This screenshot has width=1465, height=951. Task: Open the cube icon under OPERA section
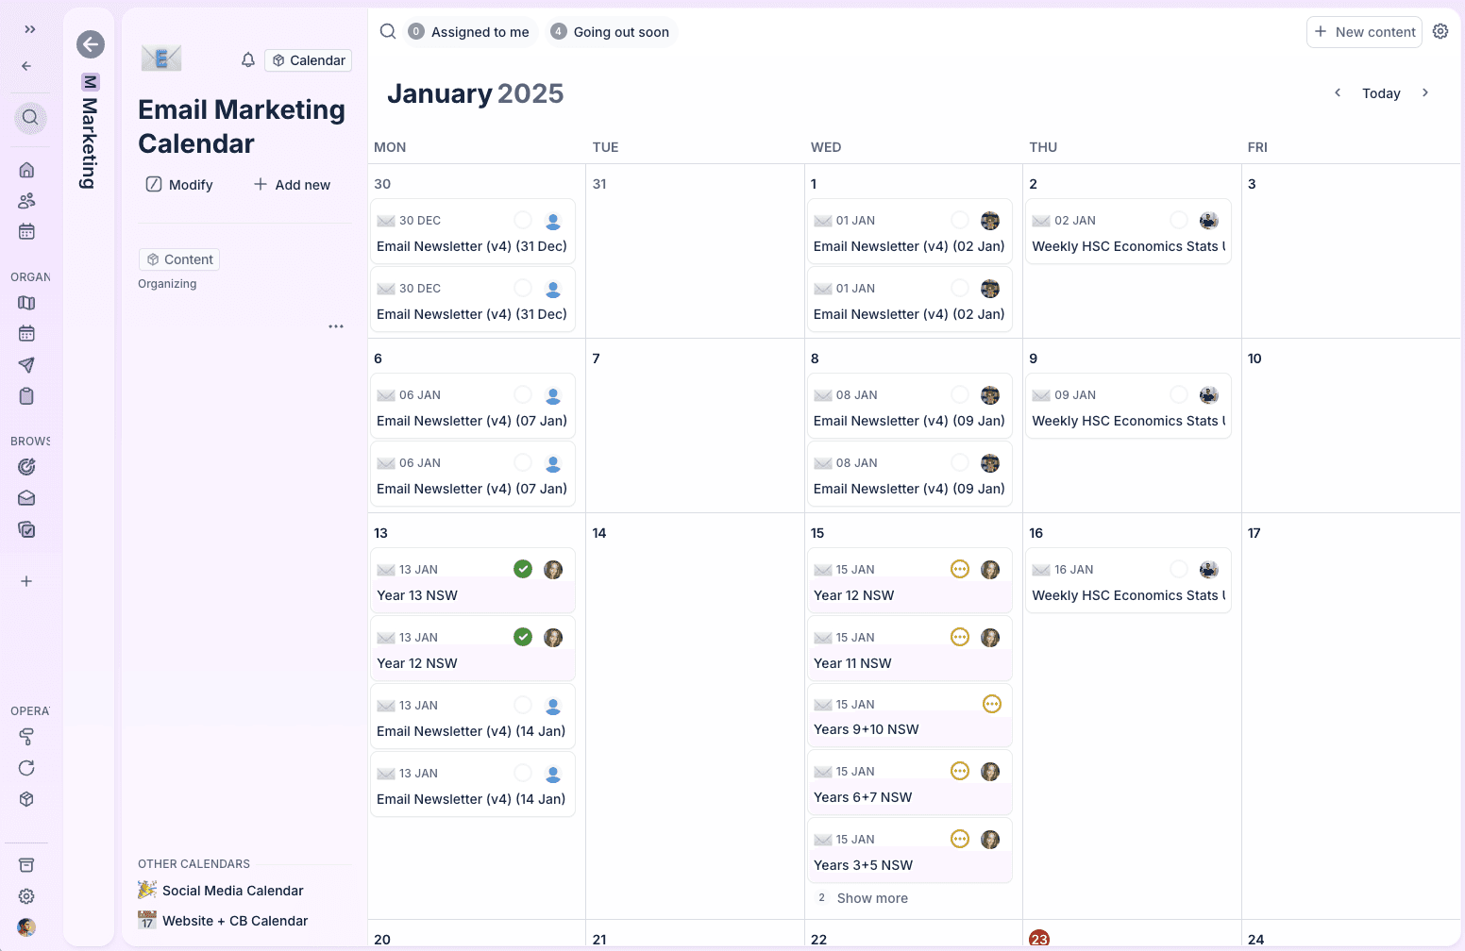[26, 799]
